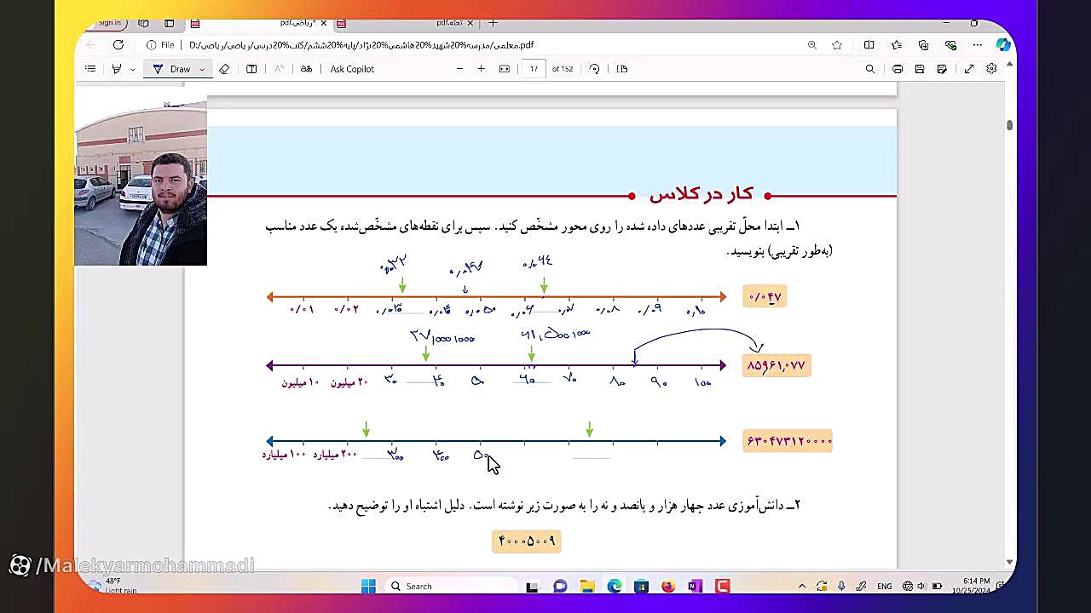Open OneNote from taskbar
The image size is (1091, 613).
pyautogui.click(x=696, y=586)
